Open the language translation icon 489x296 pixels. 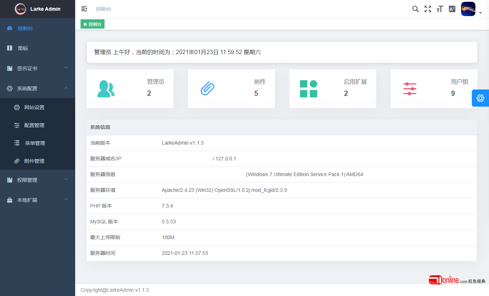[x=452, y=9]
